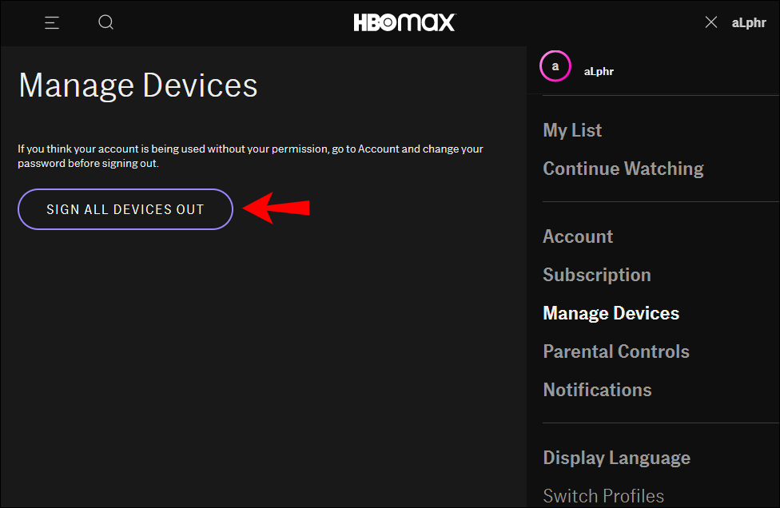Open Parental Controls from the menu

tap(616, 351)
